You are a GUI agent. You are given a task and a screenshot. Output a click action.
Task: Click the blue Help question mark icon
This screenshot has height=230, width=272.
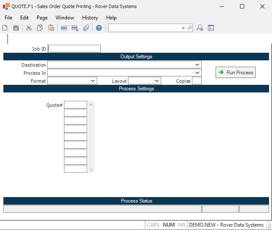point(99,28)
